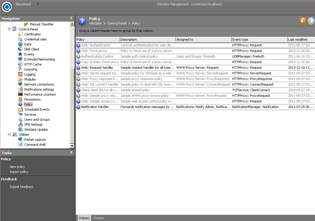Click the Scheduled Events icon
Viewport: 315px width, 221px height.
coord(20,109)
